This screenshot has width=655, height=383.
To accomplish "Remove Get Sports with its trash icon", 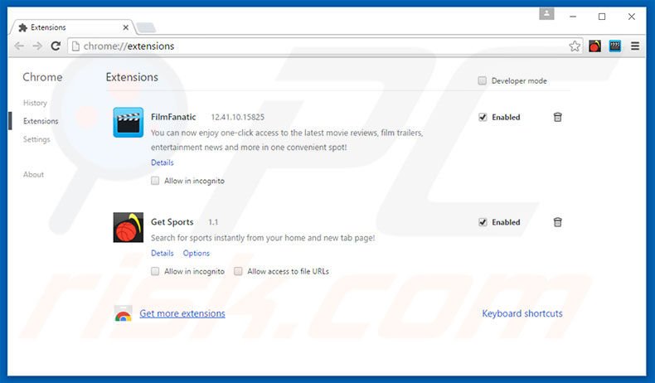I will click(x=558, y=222).
